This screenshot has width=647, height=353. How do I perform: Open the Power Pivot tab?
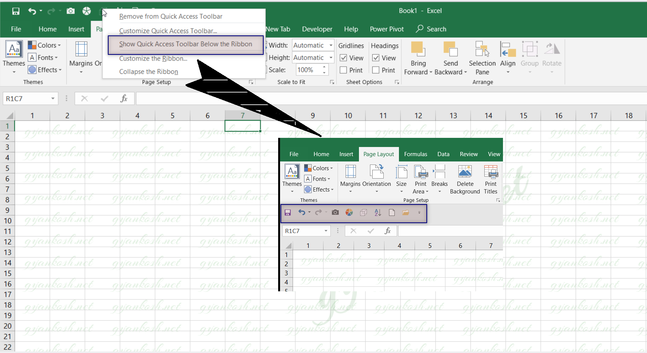point(387,29)
